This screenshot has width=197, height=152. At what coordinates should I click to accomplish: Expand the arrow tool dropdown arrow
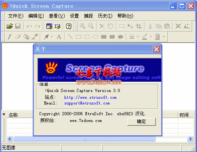point(52,37)
